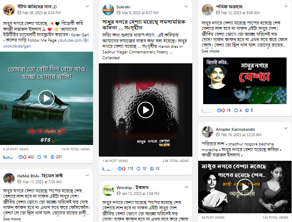Screen dimensions: 292x222
Task: Click the share icon showing 201 shares
Action: tap(53, 157)
